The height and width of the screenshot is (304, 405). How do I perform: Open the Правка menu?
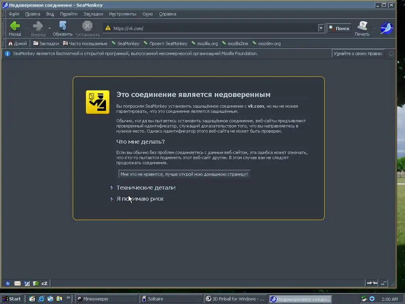[33, 14]
